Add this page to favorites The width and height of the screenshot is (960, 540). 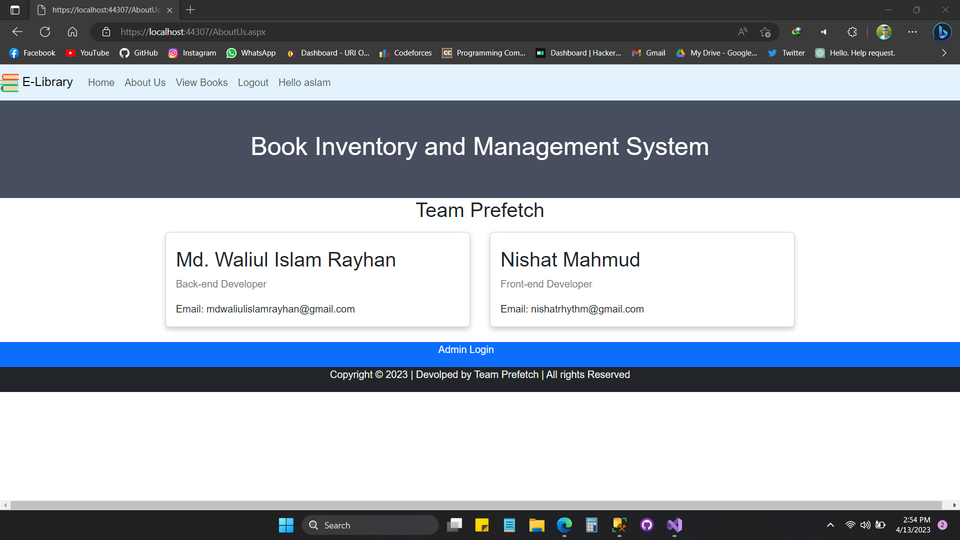765,31
